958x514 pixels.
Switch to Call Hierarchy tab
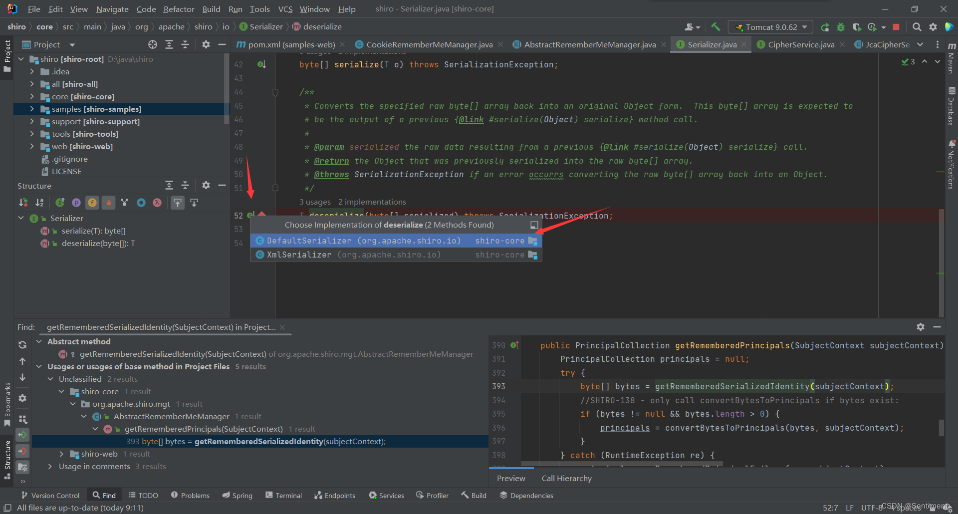567,478
